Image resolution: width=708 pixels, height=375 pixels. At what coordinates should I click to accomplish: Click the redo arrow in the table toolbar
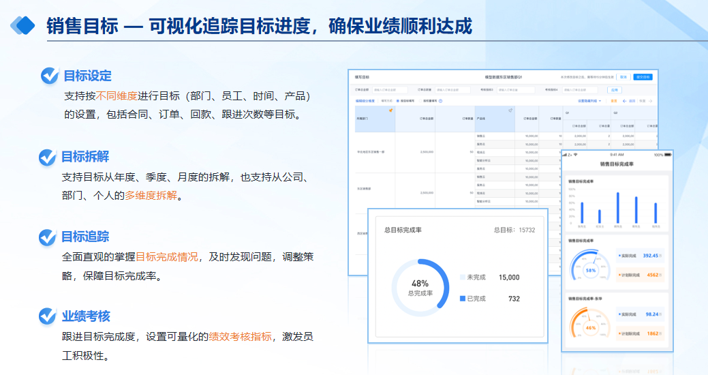[651, 101]
